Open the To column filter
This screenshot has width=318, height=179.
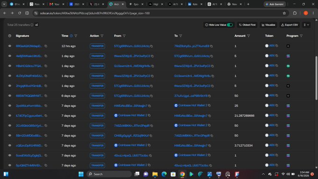(x=181, y=36)
